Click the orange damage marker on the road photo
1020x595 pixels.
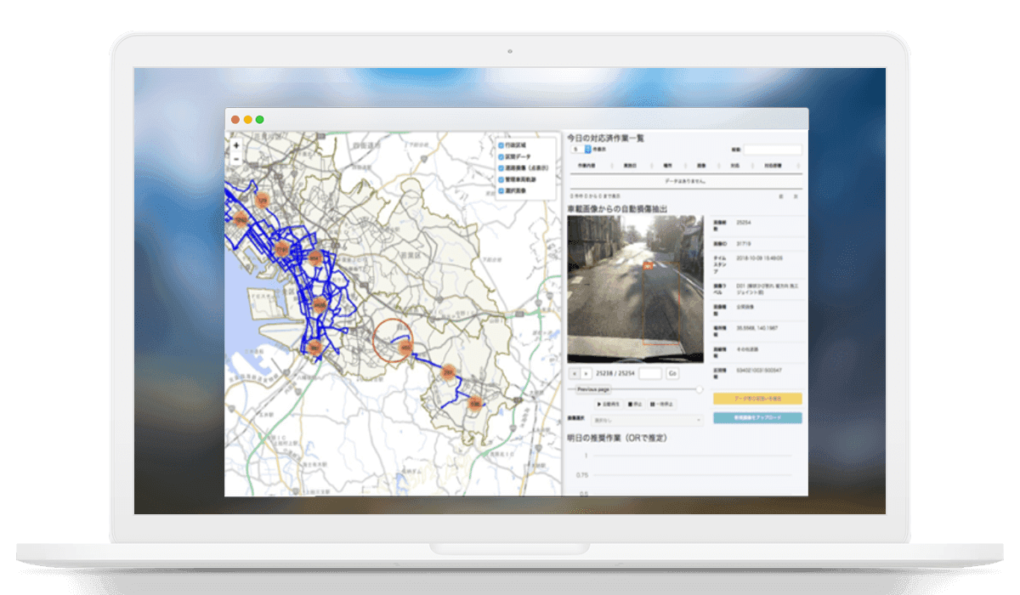click(x=647, y=265)
